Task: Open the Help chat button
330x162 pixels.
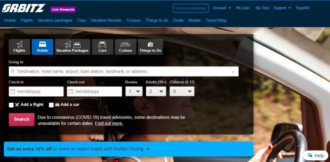Action: click(x=316, y=156)
